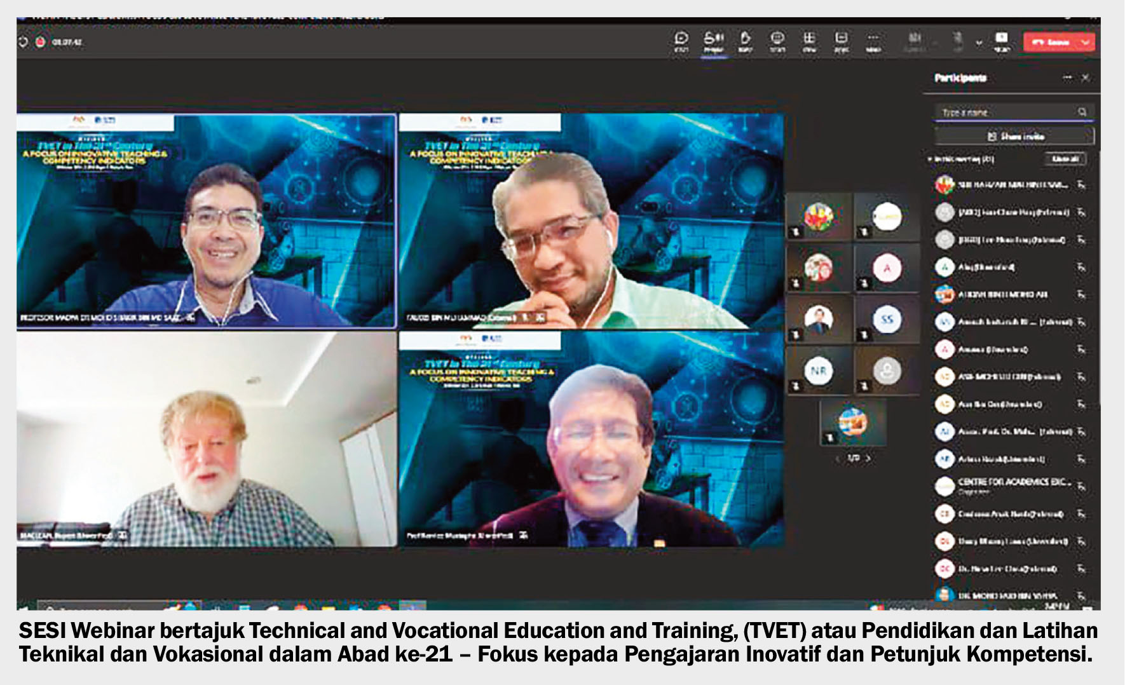Click the mic icon beside the first participant
Screen dimensions: 1125x685
(x=1081, y=185)
